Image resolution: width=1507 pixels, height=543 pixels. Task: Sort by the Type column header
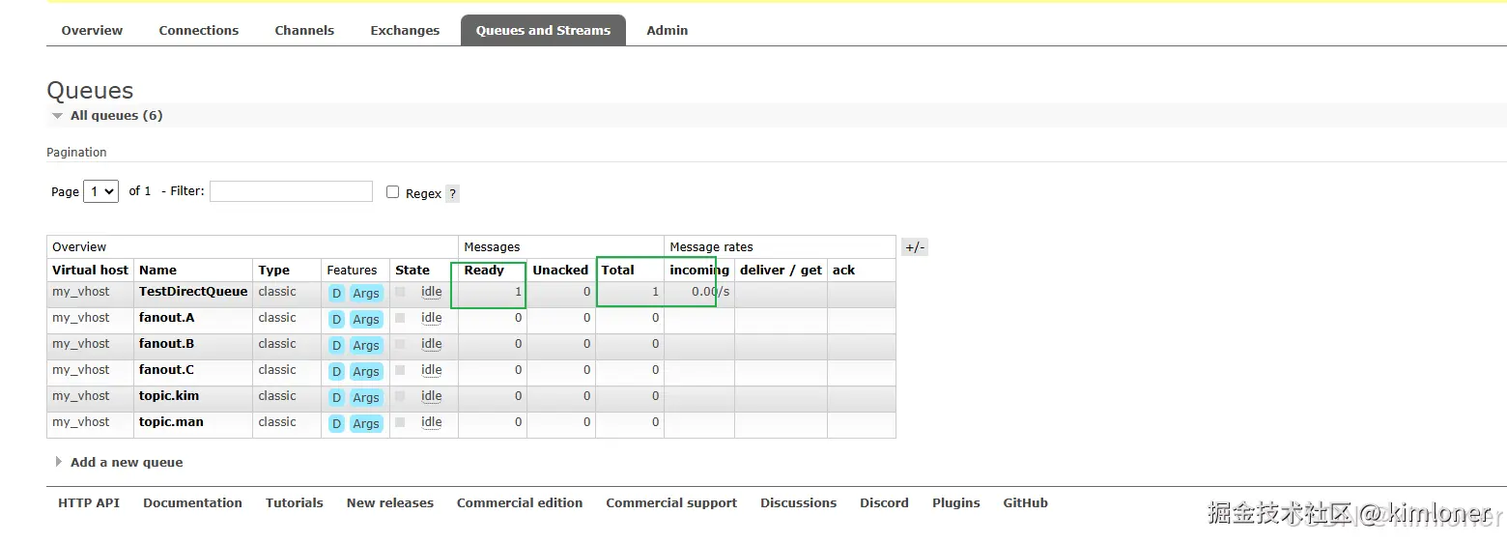(x=274, y=270)
